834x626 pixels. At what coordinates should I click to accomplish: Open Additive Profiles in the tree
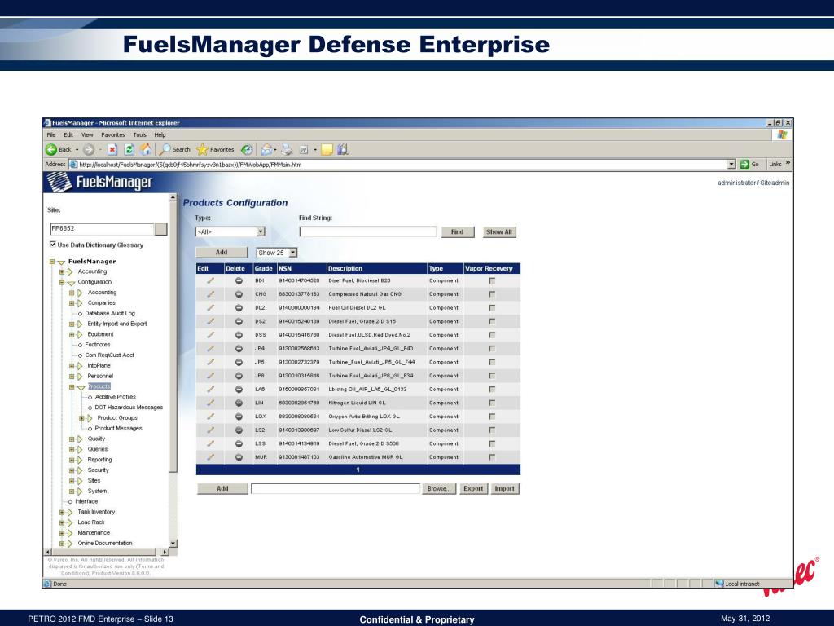(x=116, y=397)
